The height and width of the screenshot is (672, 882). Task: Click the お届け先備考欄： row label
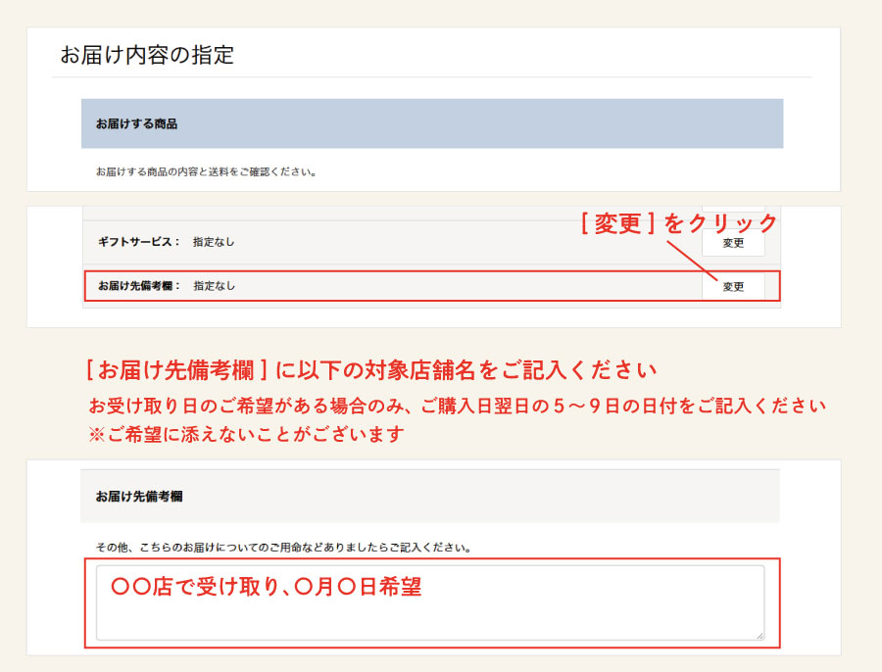click(x=139, y=286)
